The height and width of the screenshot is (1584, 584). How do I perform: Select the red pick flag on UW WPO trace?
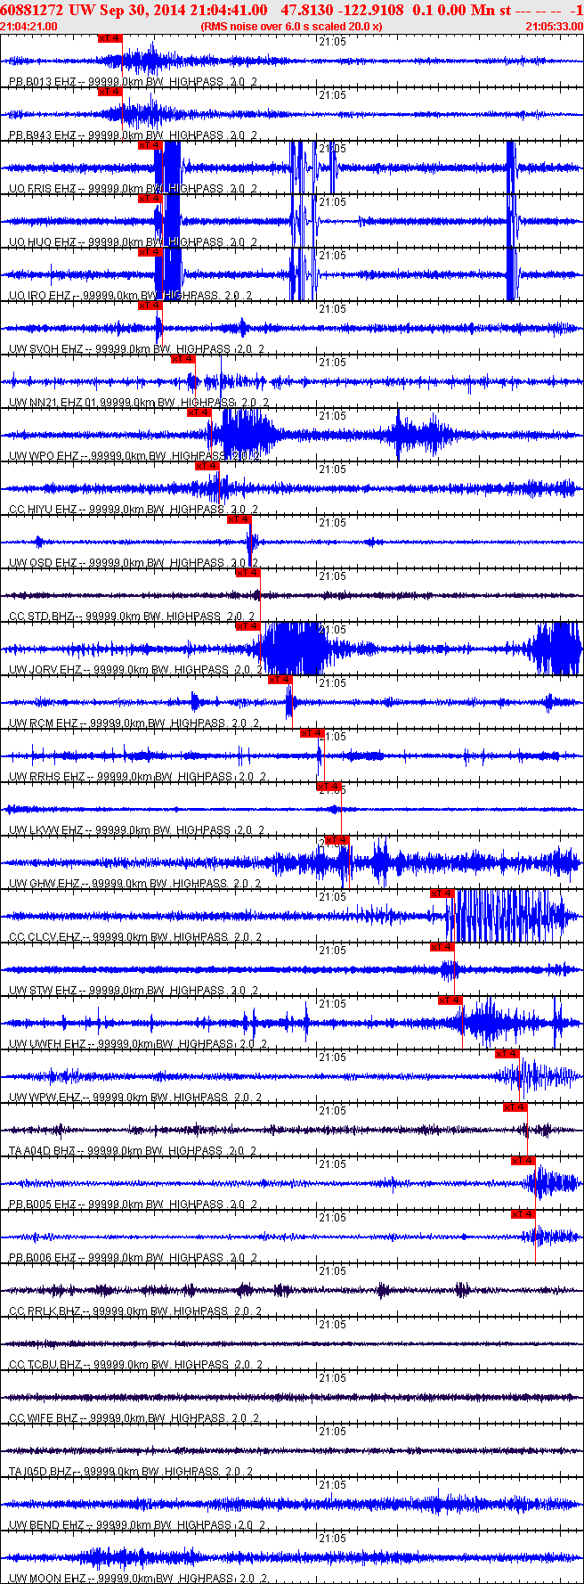199,412
